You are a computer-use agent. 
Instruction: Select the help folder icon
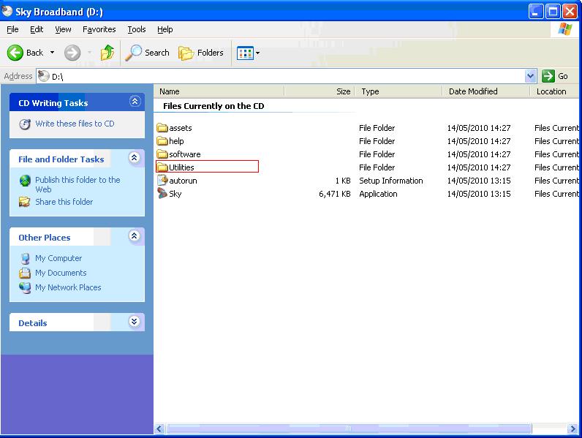point(162,141)
